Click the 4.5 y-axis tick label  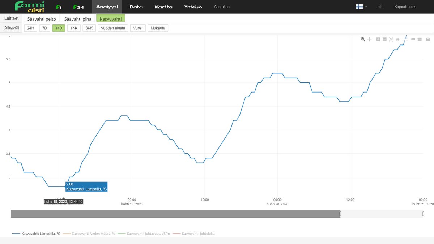[x=8, y=106]
